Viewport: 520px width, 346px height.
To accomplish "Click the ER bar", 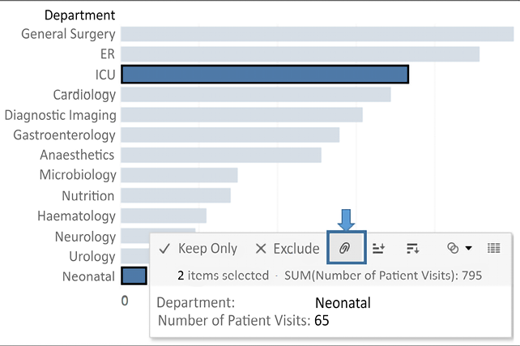I will coord(300,54).
